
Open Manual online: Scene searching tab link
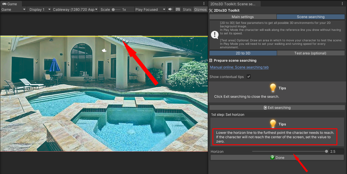pyautogui.click(x=239, y=67)
